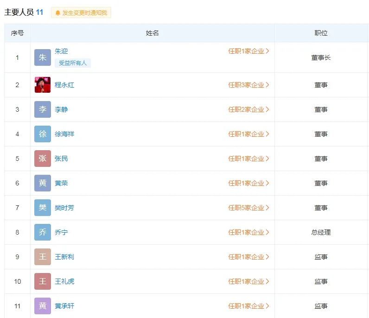Open 黄荣's profile link
The width and height of the screenshot is (369, 318).
(61, 183)
